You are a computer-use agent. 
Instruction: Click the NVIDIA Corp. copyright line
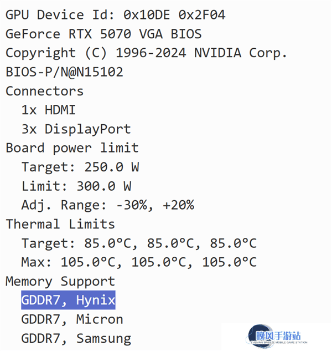146,53
